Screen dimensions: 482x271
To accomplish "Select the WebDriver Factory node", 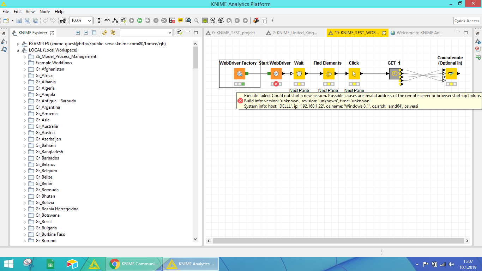I will coord(240,74).
